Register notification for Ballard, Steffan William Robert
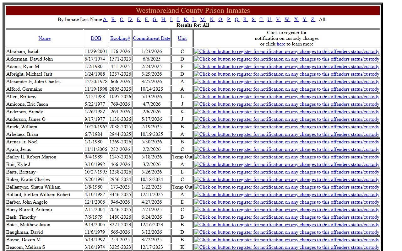The height and width of the screenshot is (251, 402). [x=286, y=195]
